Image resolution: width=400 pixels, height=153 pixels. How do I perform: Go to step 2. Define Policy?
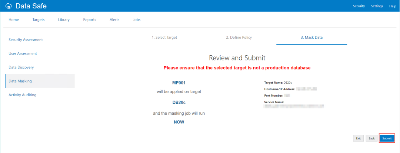239,38
